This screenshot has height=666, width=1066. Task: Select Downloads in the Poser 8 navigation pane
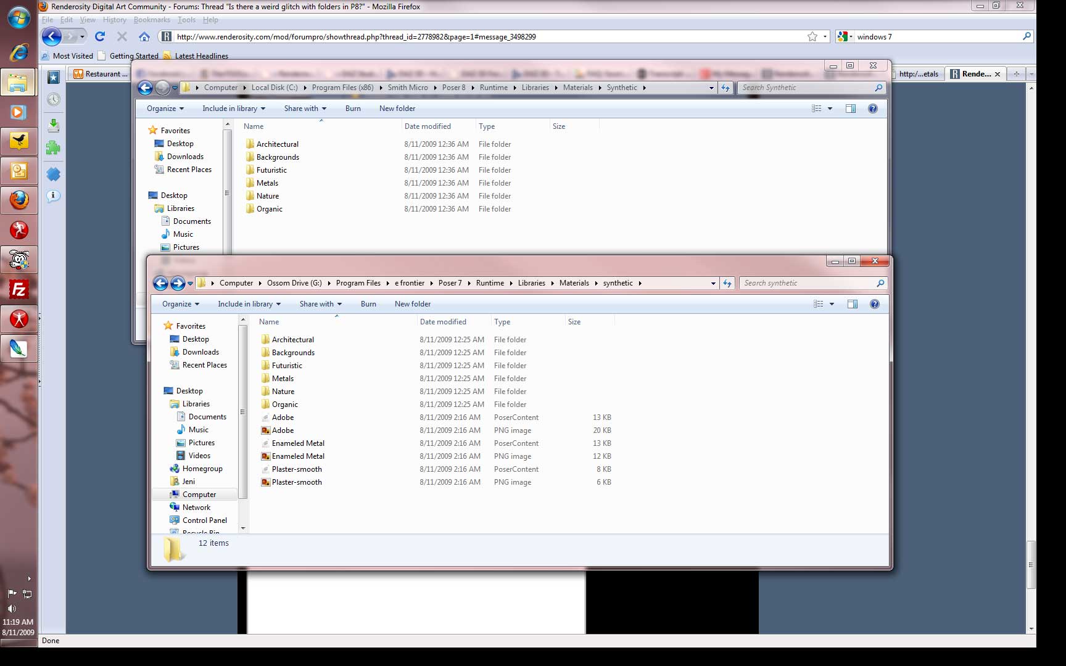pos(185,157)
